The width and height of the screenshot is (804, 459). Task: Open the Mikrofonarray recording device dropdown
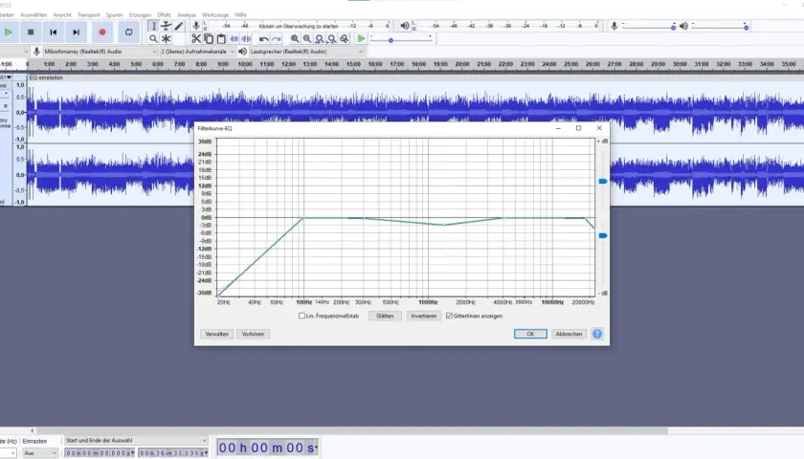coord(100,52)
